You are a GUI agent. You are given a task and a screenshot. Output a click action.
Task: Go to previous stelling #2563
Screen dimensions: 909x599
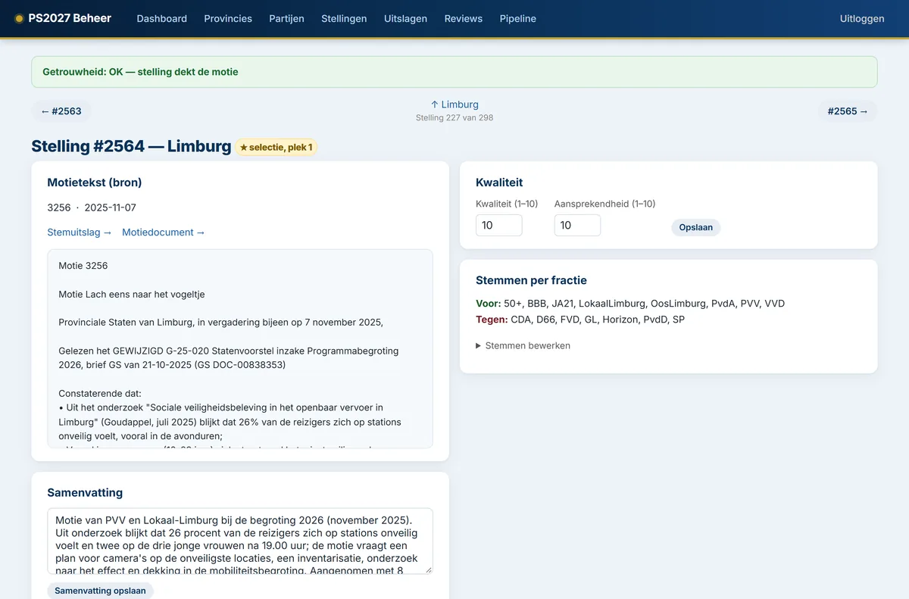coord(61,111)
